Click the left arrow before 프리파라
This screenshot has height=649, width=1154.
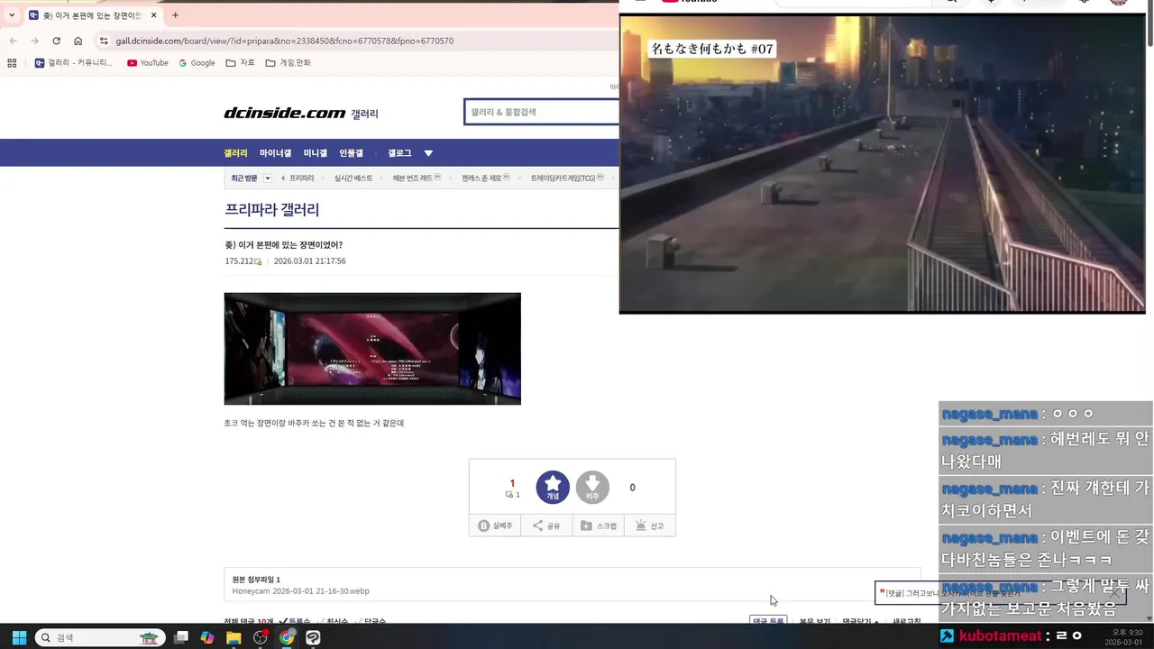[283, 178]
